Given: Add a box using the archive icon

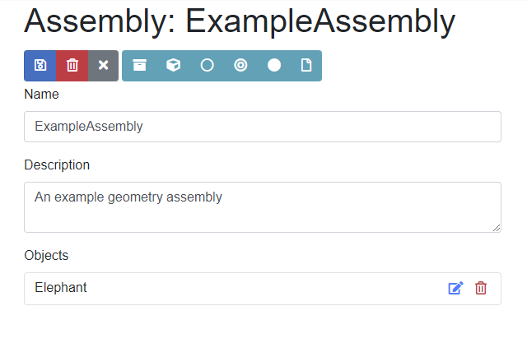Looking at the screenshot, I should point(139,66).
